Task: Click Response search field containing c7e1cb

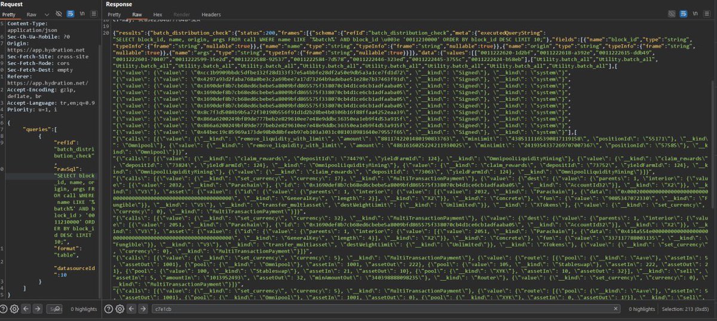Action: coord(385,309)
